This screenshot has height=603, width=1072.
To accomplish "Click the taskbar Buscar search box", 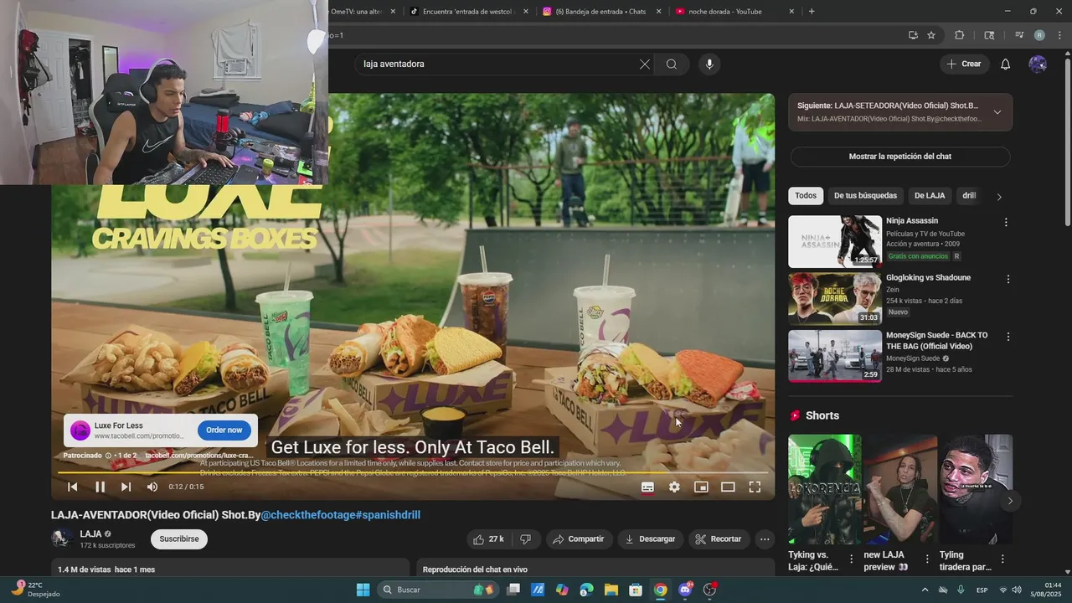I will pyautogui.click(x=437, y=590).
